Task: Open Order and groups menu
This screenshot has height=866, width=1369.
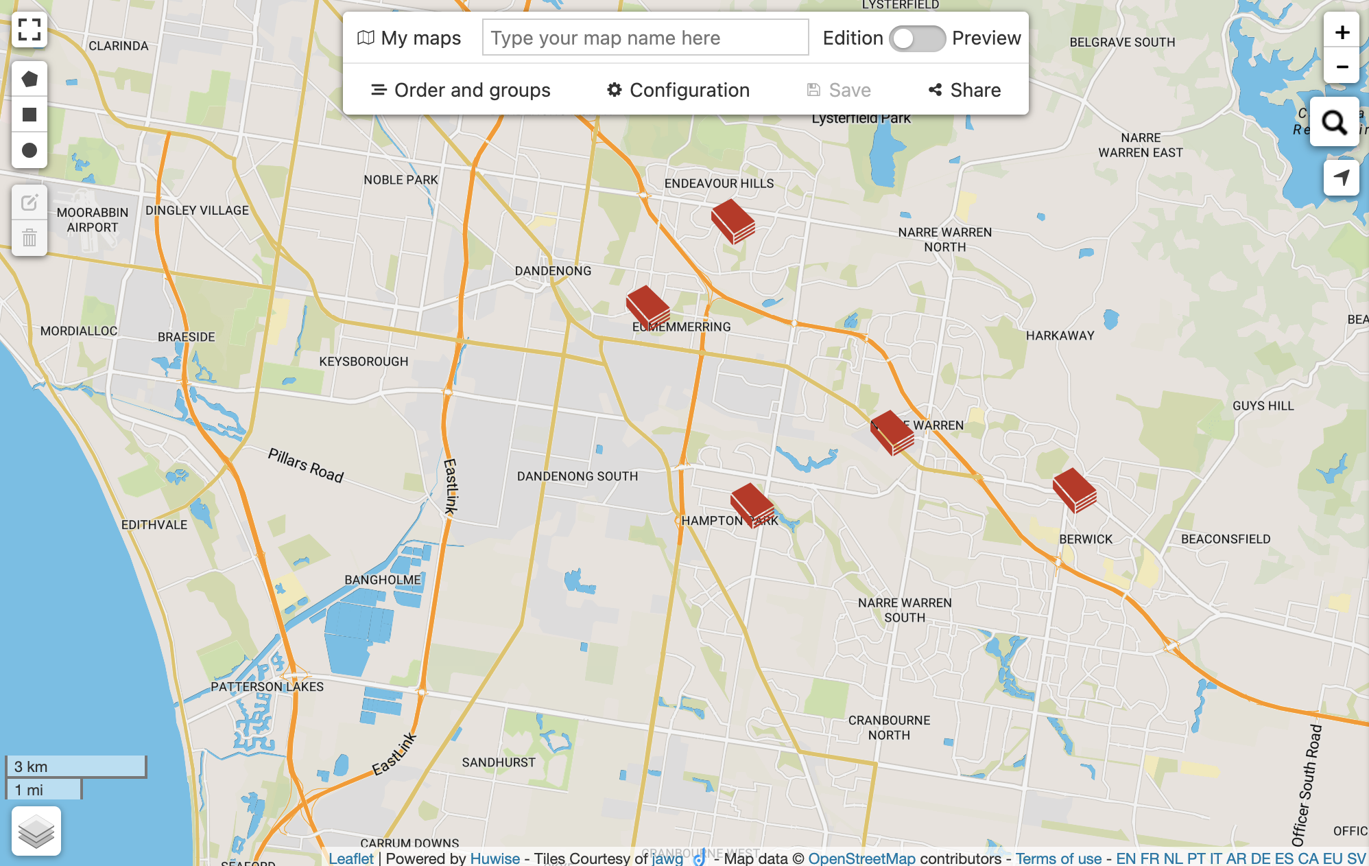Action: (x=460, y=90)
